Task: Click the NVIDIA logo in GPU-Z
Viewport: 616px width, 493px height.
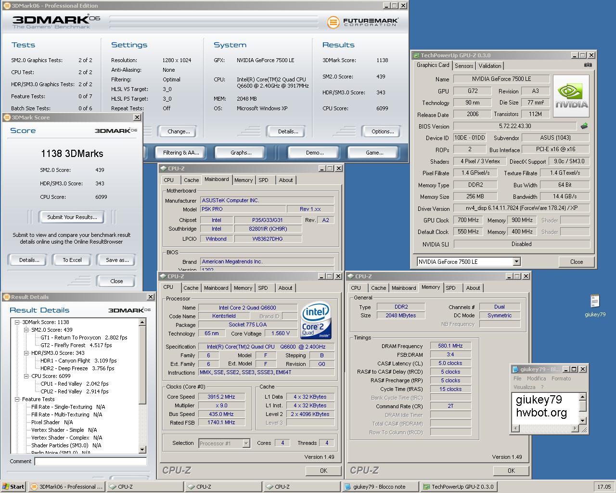Action: pos(571,96)
